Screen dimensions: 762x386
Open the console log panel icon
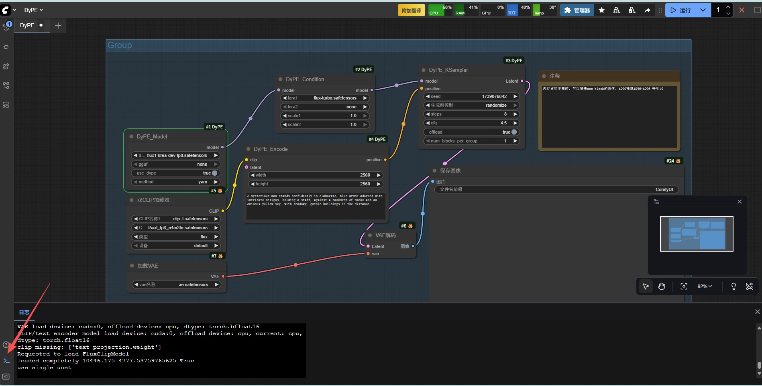(6, 361)
